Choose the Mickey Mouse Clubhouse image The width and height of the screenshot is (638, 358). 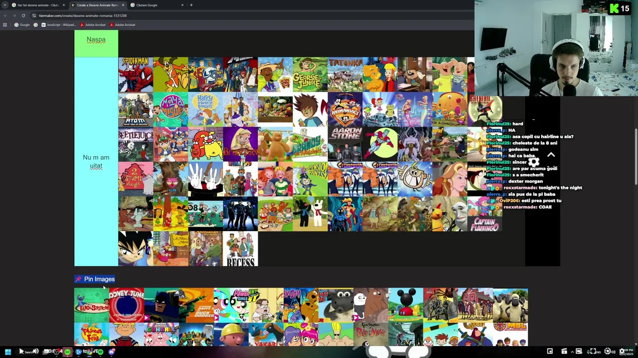click(x=406, y=305)
